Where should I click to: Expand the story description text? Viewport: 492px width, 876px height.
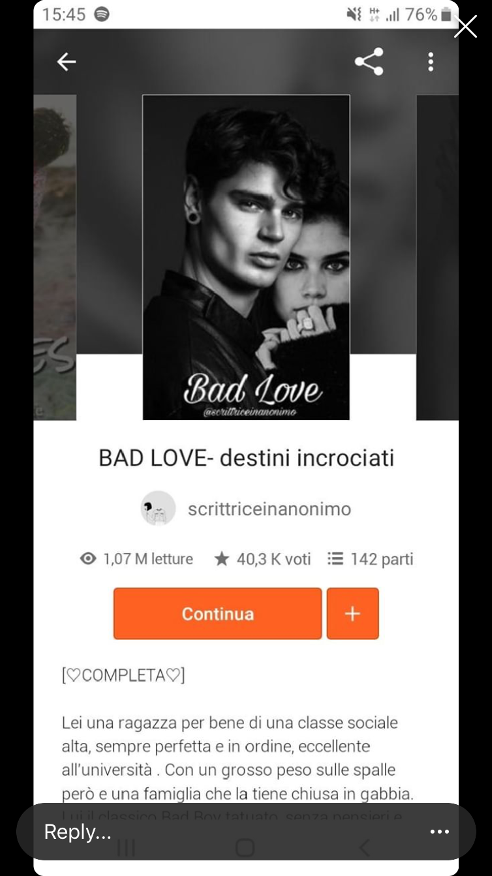[x=237, y=758]
